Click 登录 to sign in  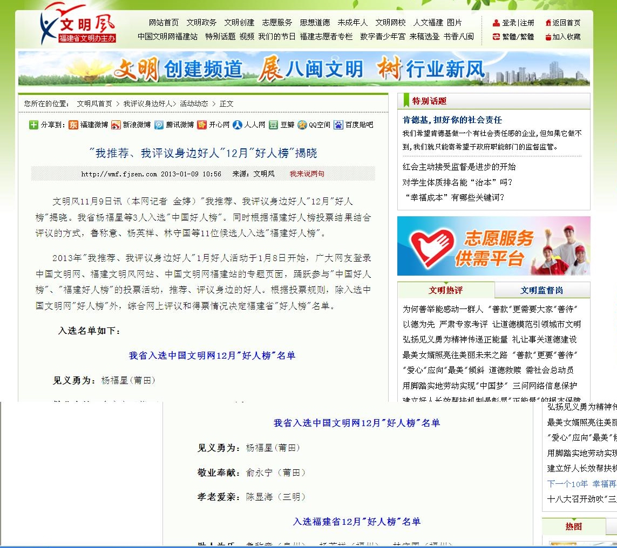pyautogui.click(x=508, y=23)
